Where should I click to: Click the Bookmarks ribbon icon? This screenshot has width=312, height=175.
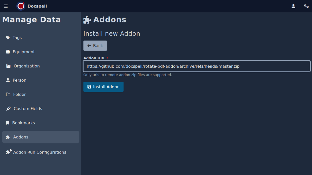[8, 123]
